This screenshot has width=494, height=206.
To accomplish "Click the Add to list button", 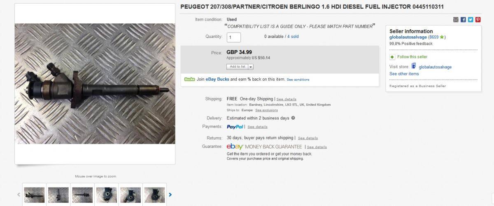I will (x=237, y=66).
